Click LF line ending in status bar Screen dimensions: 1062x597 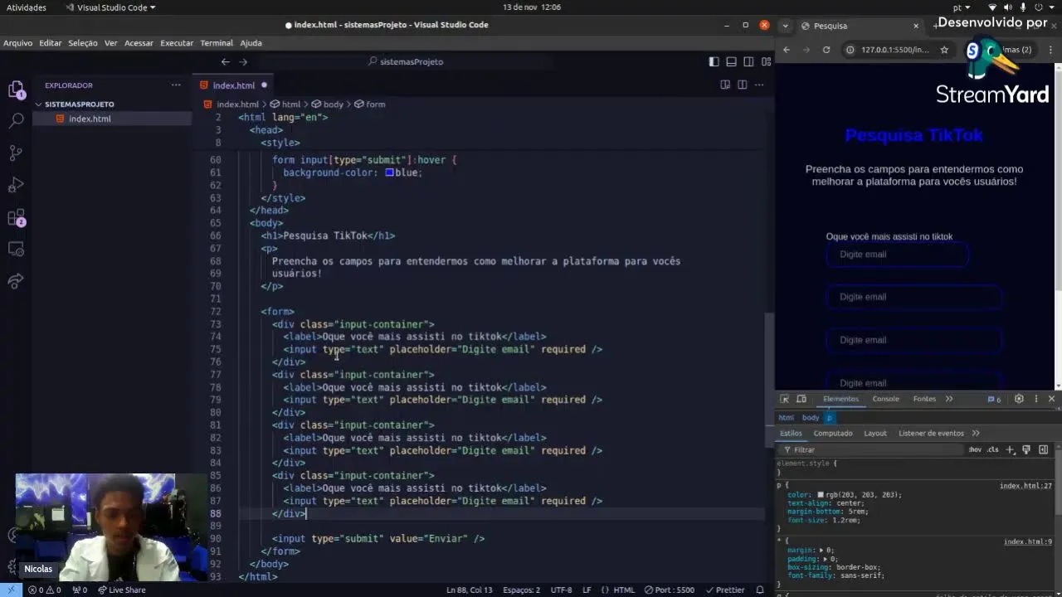(587, 590)
